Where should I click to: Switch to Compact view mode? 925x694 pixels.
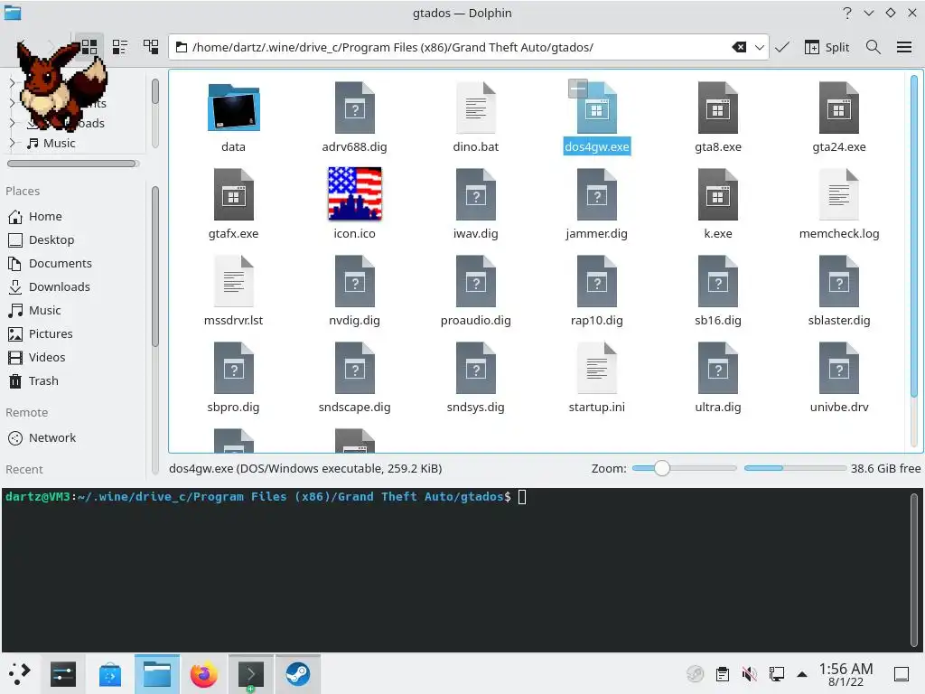click(120, 47)
